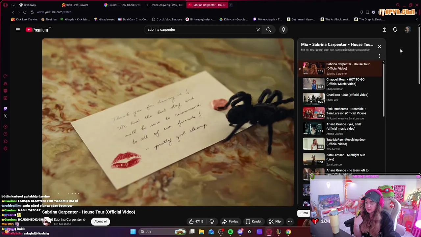
Task: Open the YouTube guide hamburger menu
Action: point(18,30)
